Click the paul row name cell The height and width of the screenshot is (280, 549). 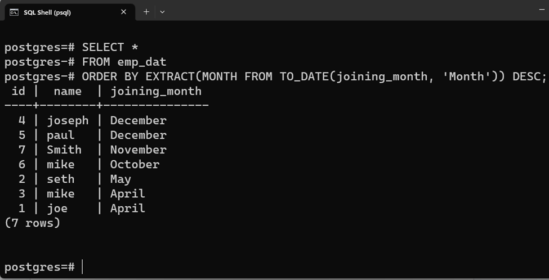tap(61, 136)
